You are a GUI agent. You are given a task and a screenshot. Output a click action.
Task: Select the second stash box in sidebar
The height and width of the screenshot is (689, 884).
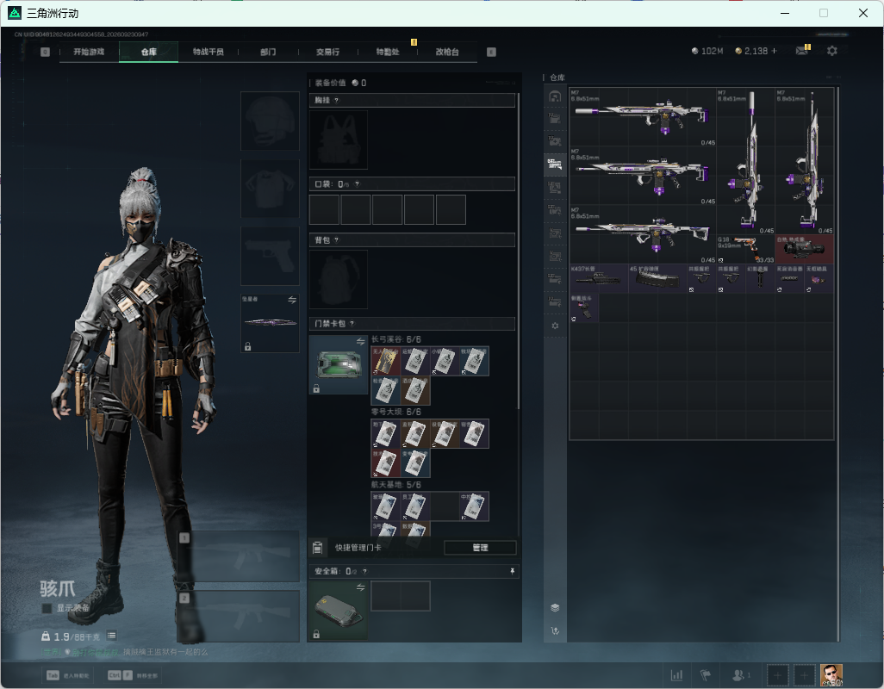pos(555,118)
